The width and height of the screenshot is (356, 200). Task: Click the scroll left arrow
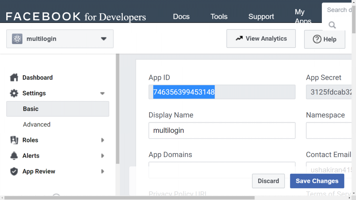point(2,198)
